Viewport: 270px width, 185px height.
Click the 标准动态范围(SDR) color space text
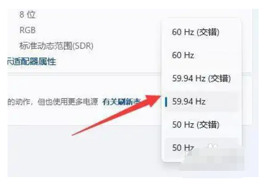point(57,46)
